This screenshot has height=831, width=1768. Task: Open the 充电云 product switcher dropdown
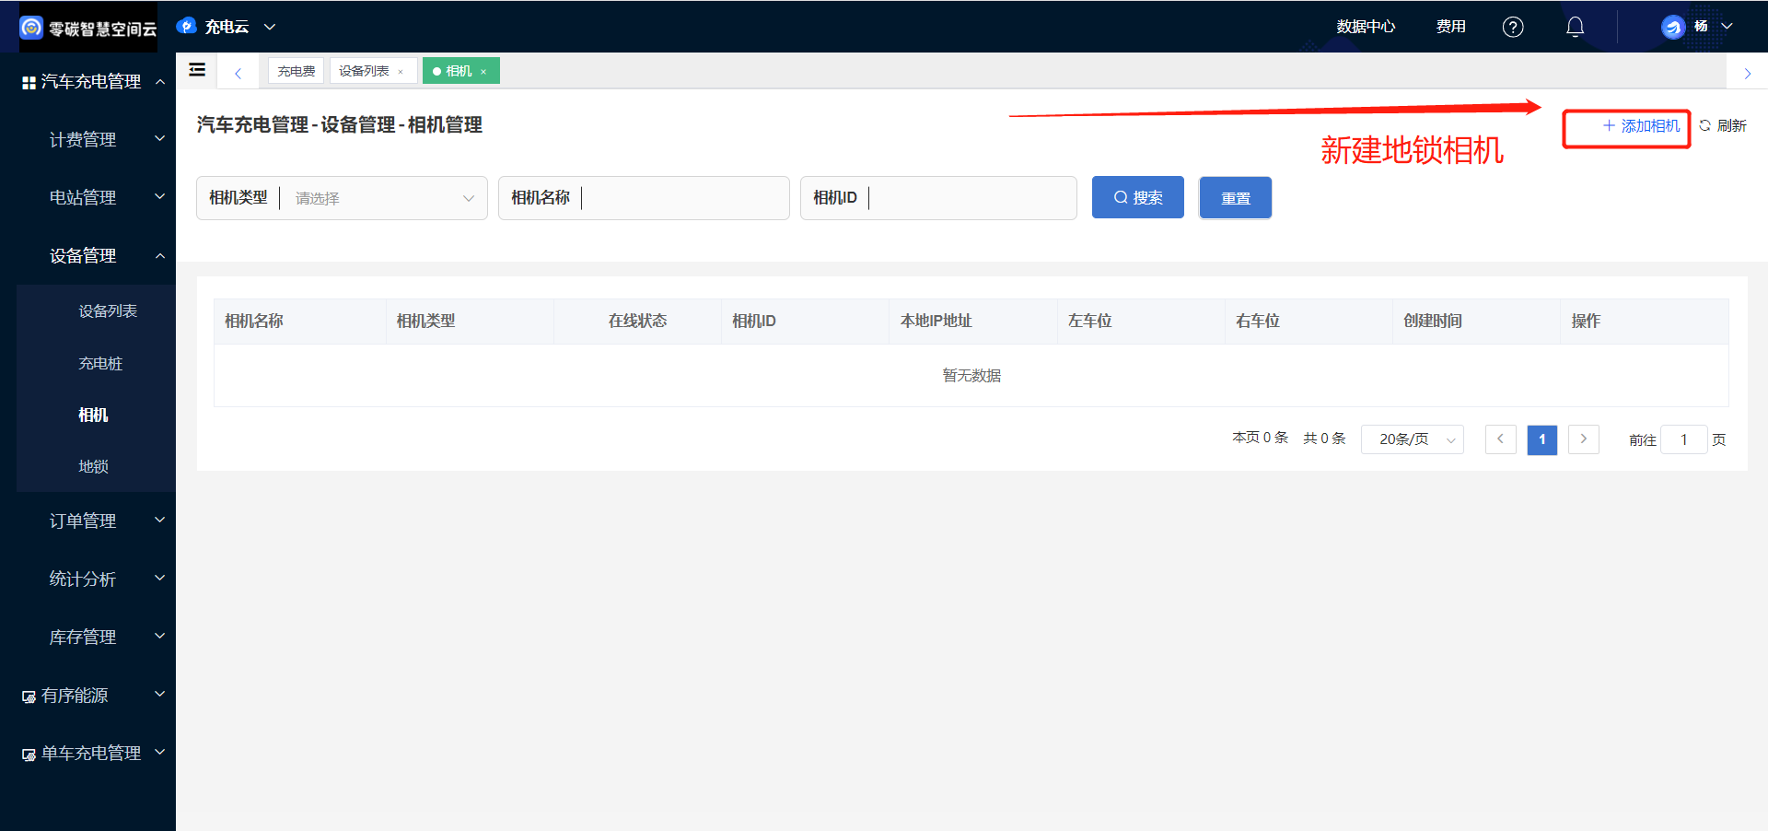270,27
